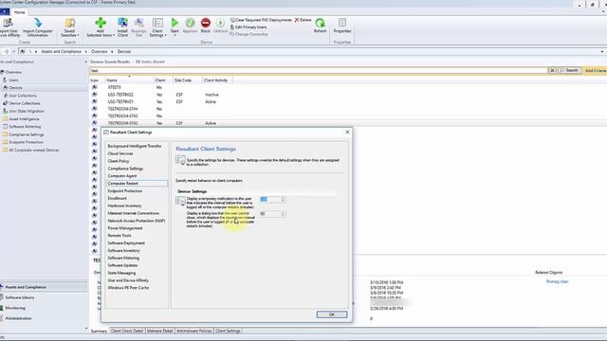Click the Primary User link

pos(557,282)
